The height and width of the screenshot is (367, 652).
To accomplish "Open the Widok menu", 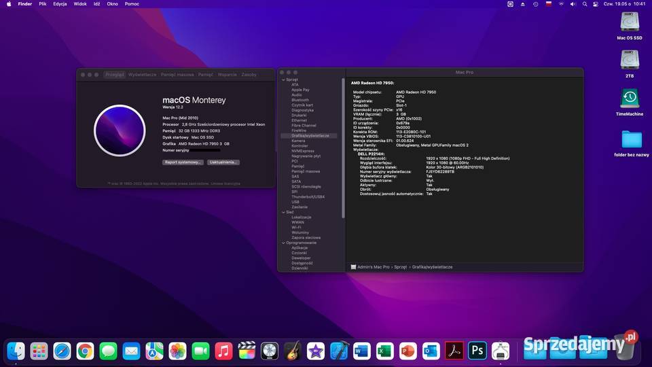I will point(80,4).
